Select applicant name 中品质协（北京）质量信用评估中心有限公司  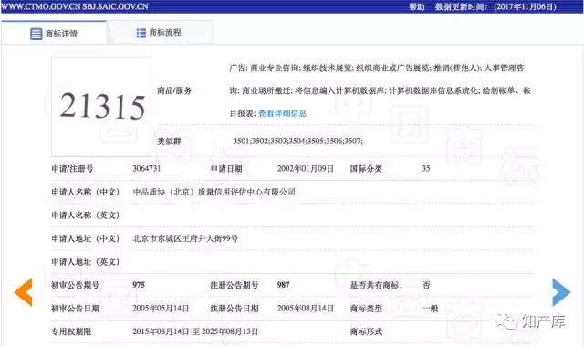tap(214, 192)
